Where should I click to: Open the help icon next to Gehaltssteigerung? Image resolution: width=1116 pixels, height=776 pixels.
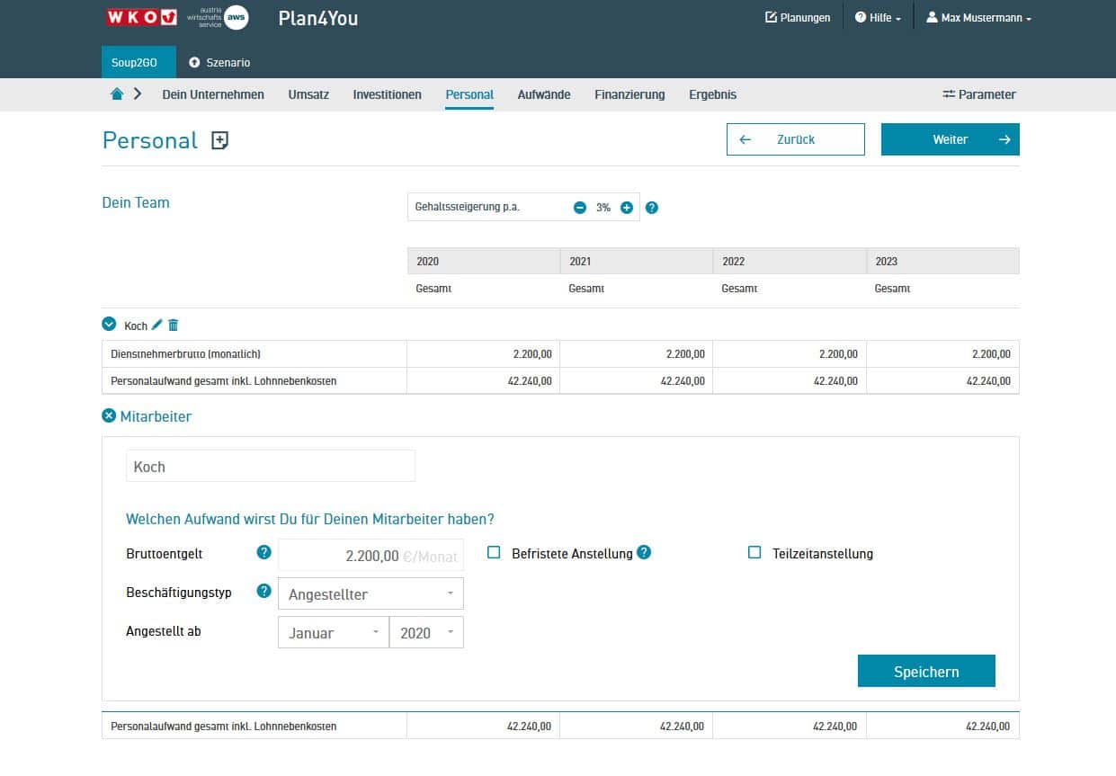pyautogui.click(x=652, y=208)
